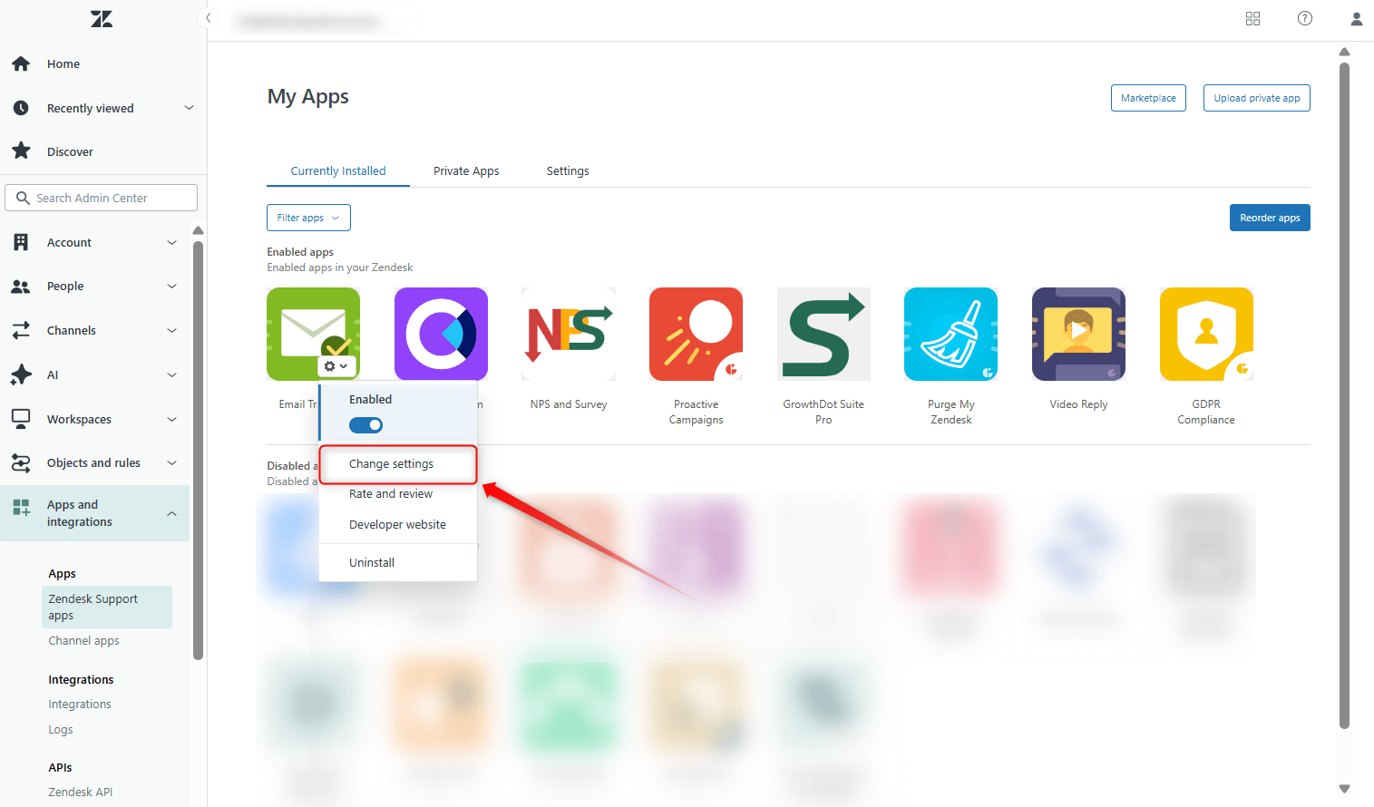Open Channel apps link
Image resolution: width=1374 pixels, height=807 pixels.
(x=83, y=641)
